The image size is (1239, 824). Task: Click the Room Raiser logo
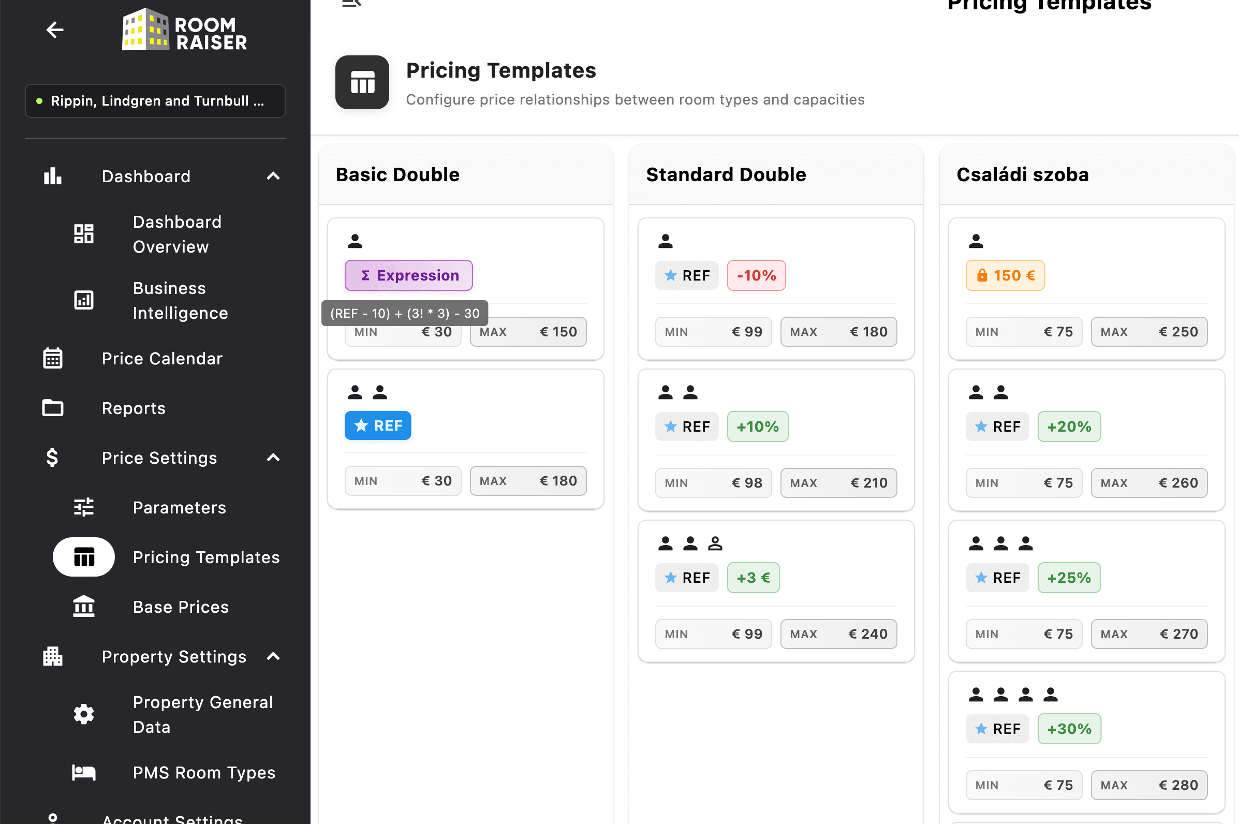(184, 31)
